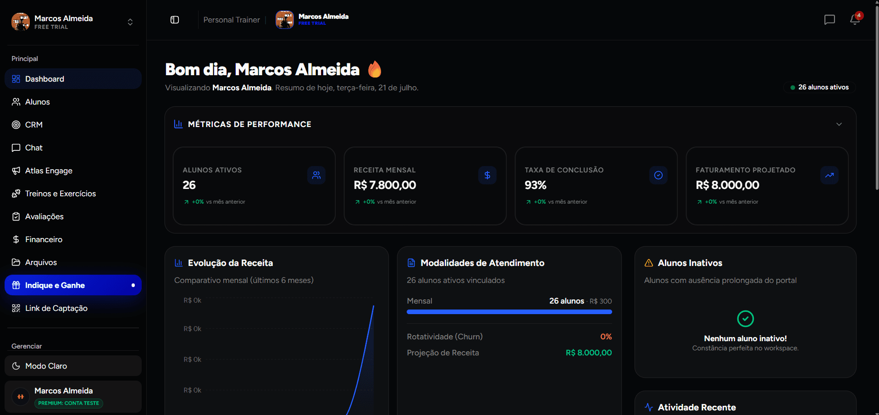
Task: Click the Marcos Almeida profile in header
Action: [312, 19]
